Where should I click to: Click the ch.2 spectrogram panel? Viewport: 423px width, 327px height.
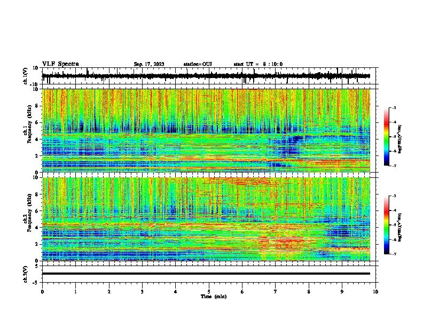(206, 219)
